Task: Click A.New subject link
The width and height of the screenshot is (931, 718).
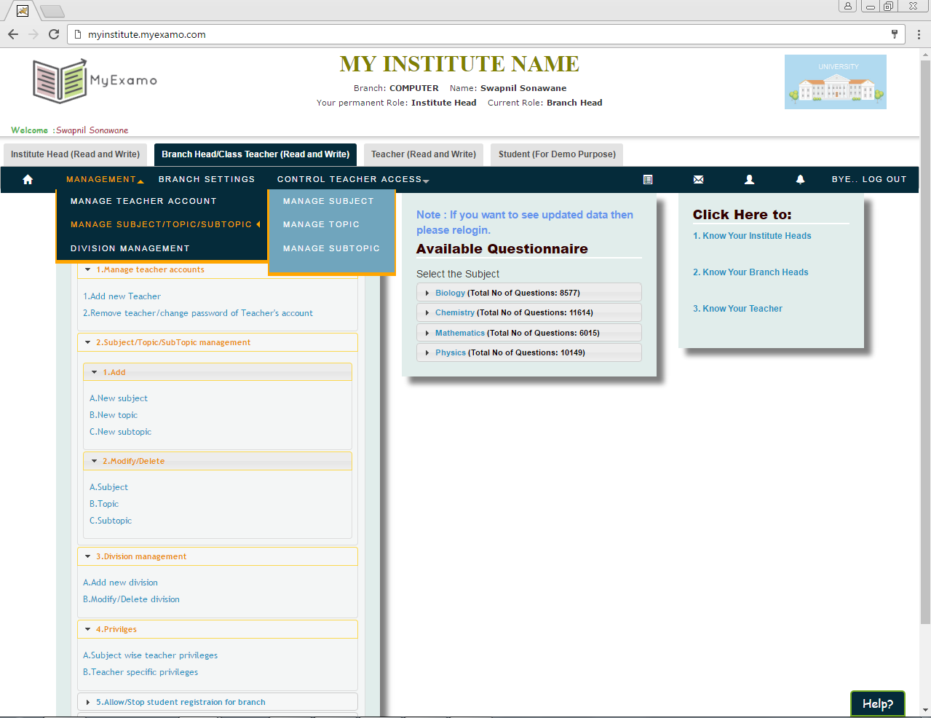Action: [119, 398]
